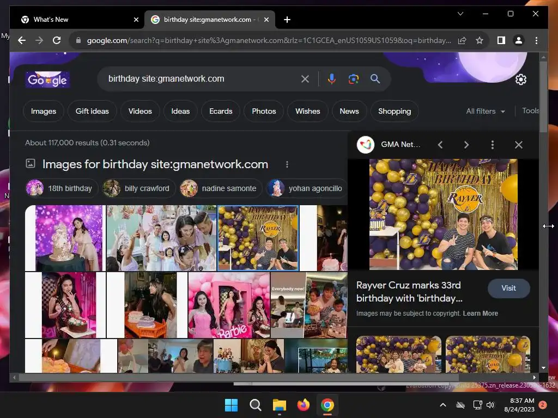The width and height of the screenshot is (558, 418).
Task: Select the Ecards filter chip
Action: click(221, 111)
